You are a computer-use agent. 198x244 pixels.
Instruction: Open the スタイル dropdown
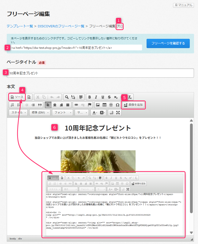[18, 112]
